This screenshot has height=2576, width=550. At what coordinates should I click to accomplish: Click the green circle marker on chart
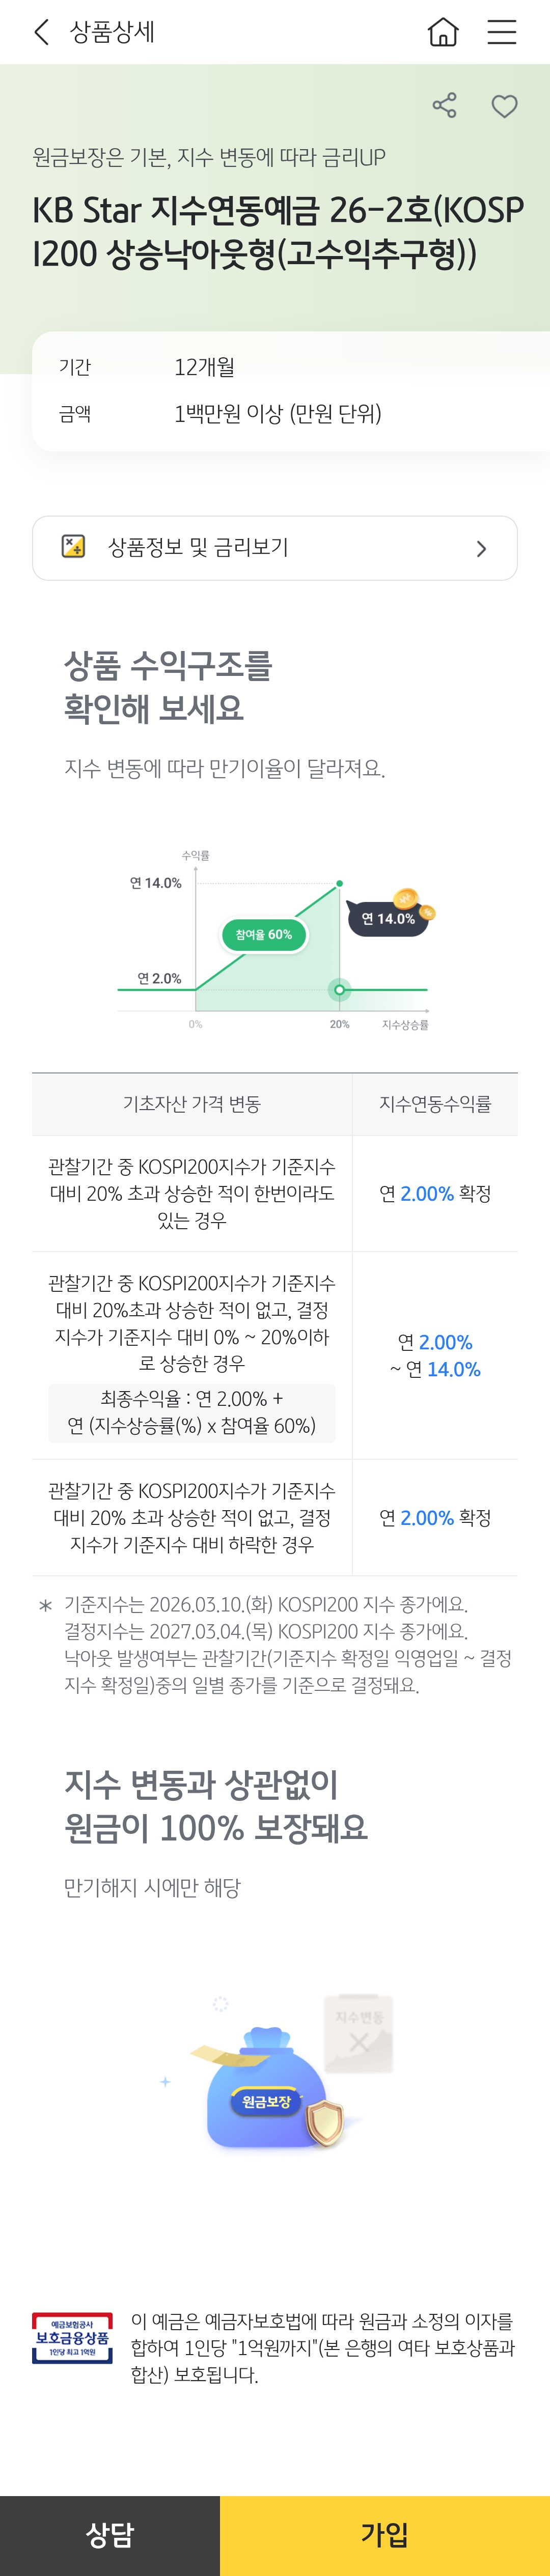340,990
